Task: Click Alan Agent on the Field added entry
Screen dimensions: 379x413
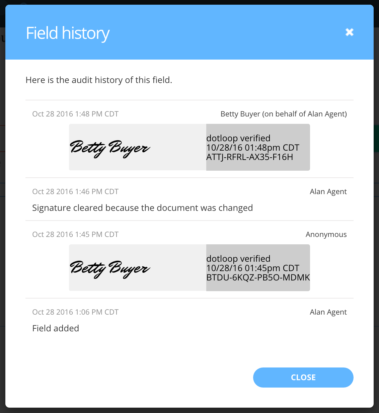Action: [328, 312]
